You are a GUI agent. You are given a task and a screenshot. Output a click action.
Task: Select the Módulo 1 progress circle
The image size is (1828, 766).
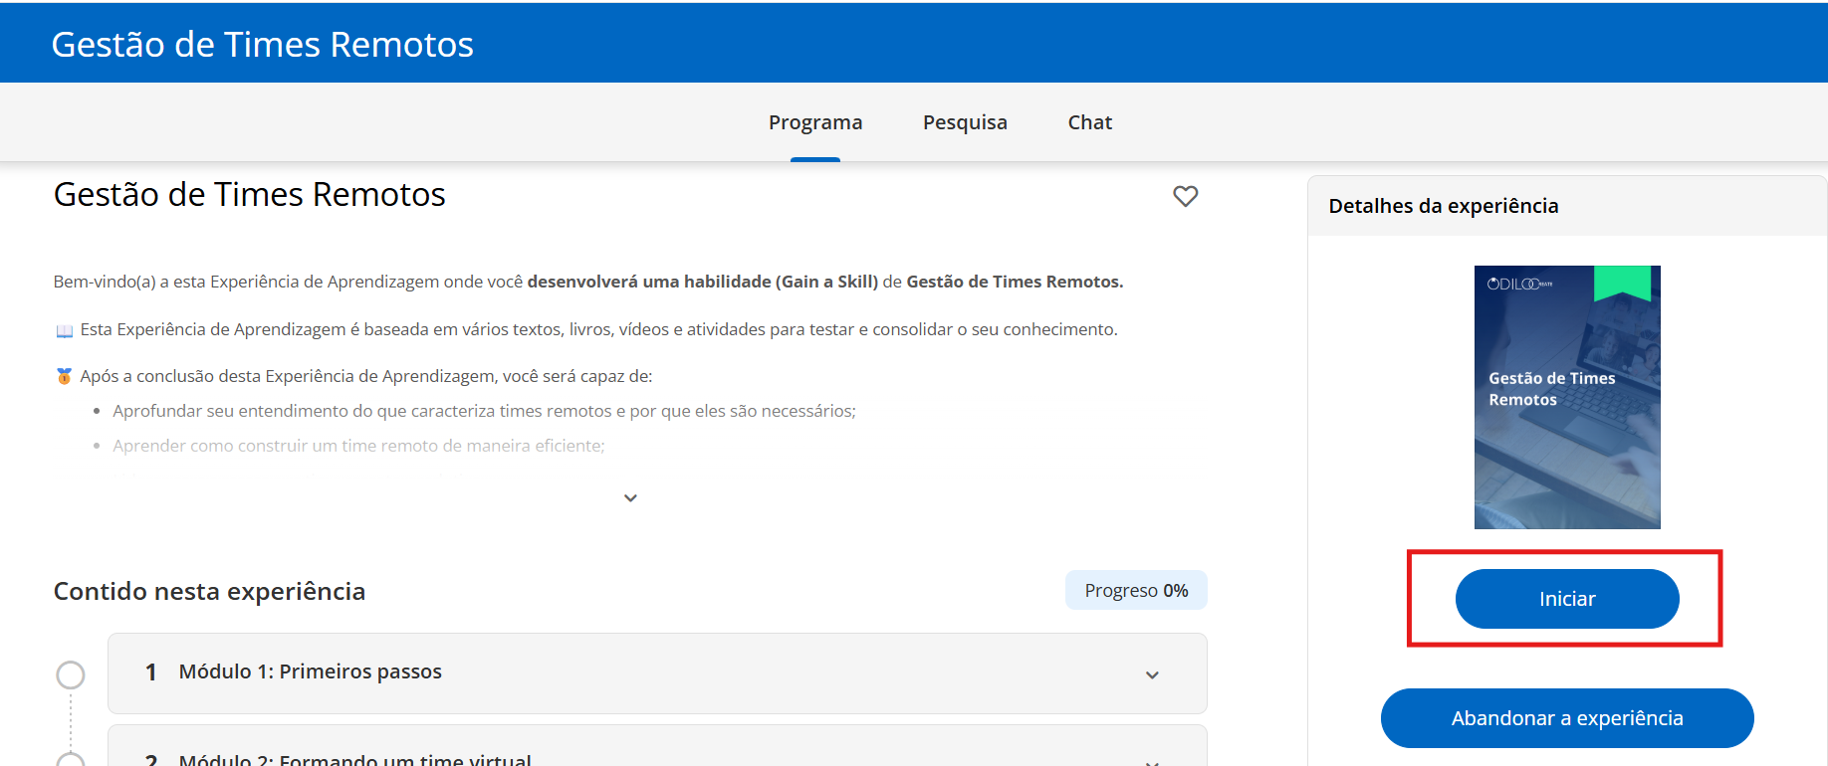click(71, 675)
